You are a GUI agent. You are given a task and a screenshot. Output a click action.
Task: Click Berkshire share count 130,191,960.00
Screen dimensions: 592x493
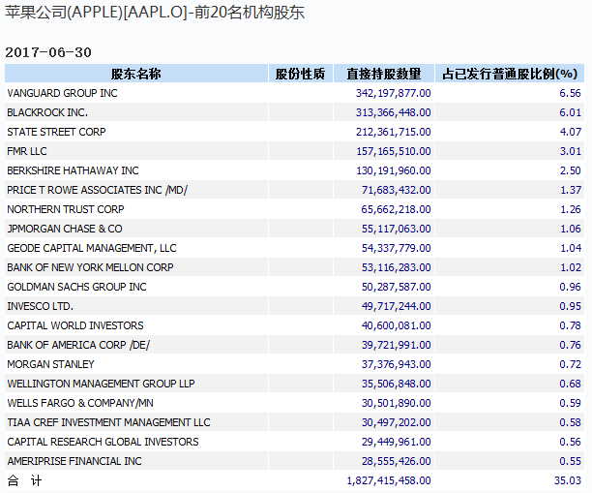394,170
